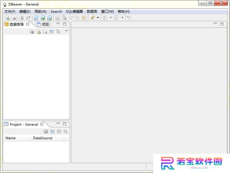Click the DBeaver app icon in title bar

(5, 4)
